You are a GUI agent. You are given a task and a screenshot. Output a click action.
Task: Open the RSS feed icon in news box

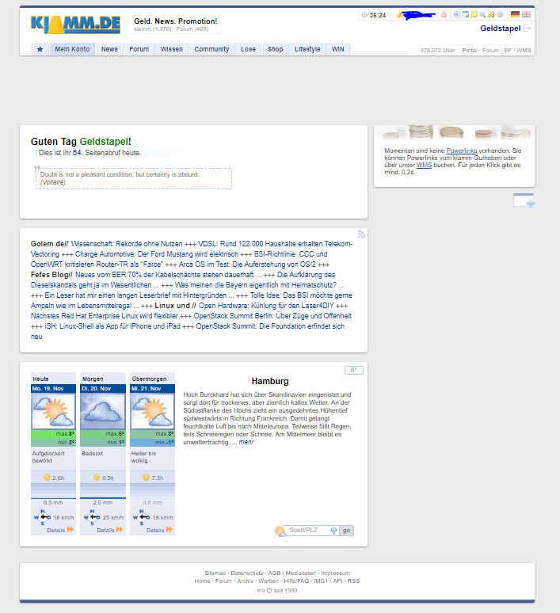tap(361, 234)
